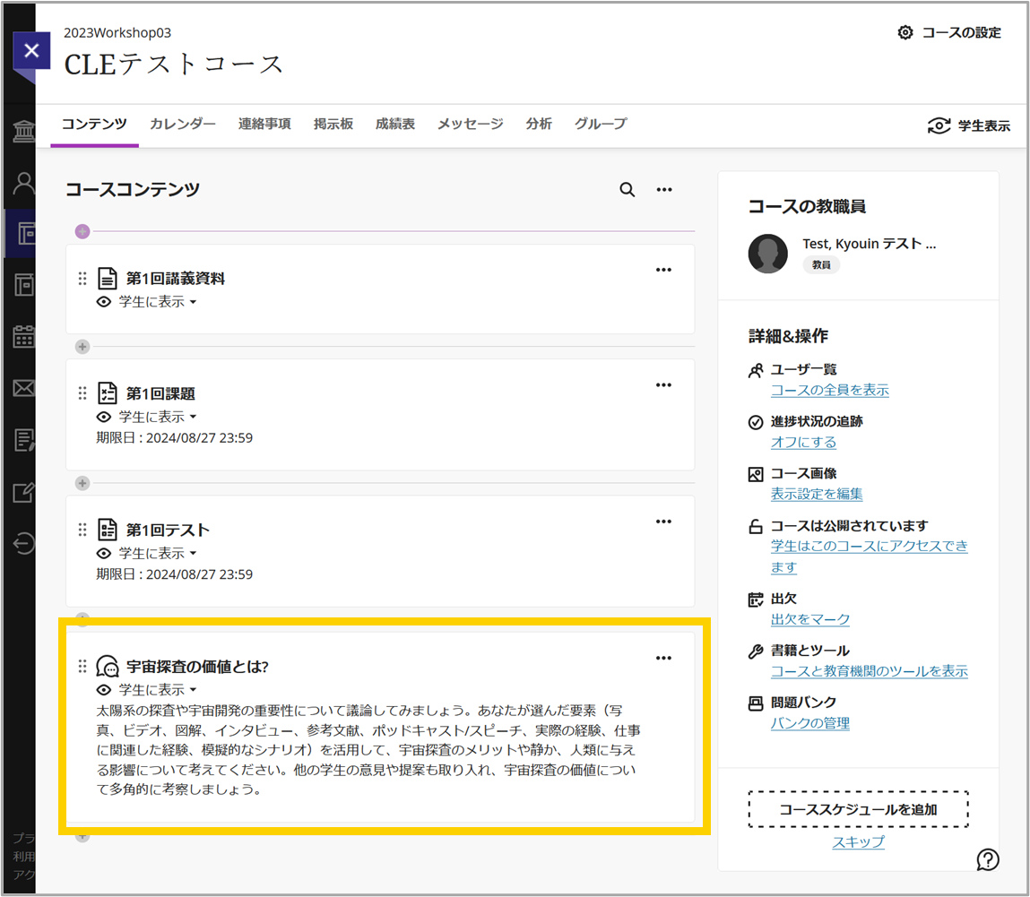Search the course content with magnifier icon

(x=628, y=190)
